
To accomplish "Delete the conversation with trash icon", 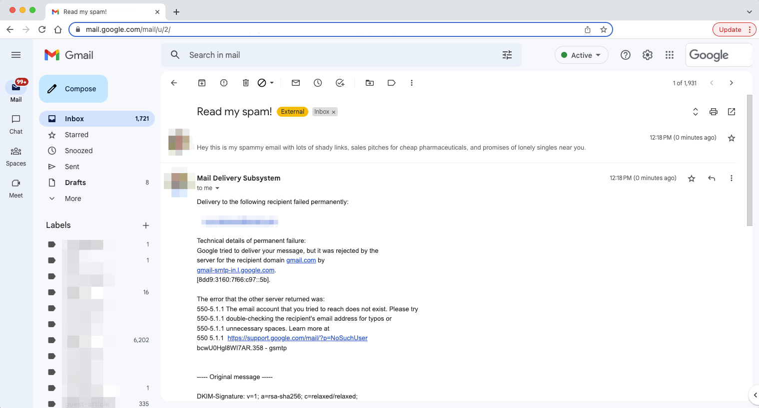I will click(245, 83).
